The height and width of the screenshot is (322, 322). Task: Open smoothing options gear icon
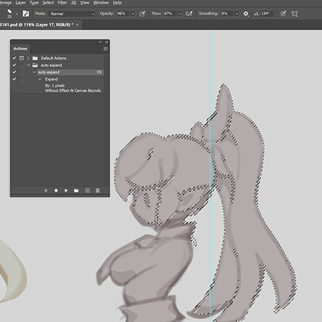pyautogui.click(x=246, y=14)
